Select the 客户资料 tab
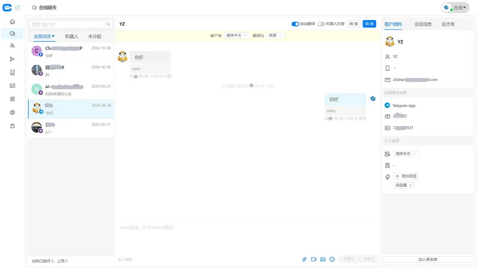 click(x=393, y=24)
